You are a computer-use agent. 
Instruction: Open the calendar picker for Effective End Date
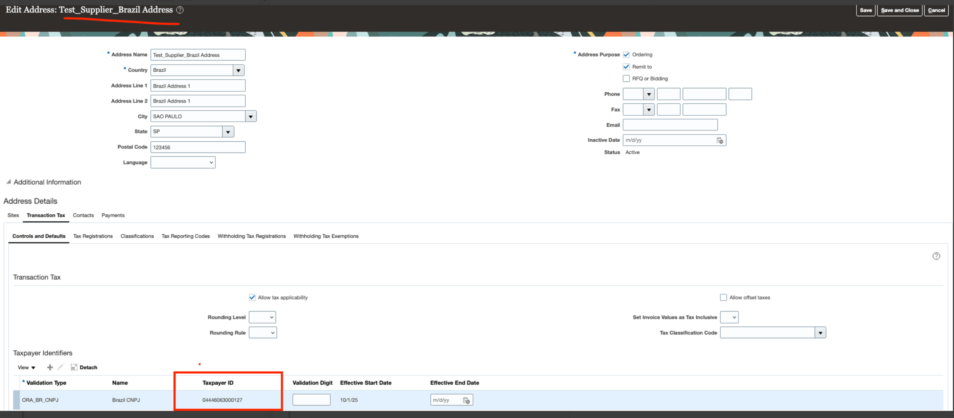click(467, 399)
